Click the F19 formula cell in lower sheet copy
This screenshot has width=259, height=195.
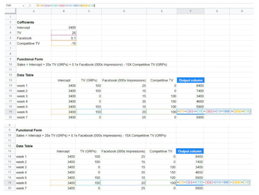[213, 183]
